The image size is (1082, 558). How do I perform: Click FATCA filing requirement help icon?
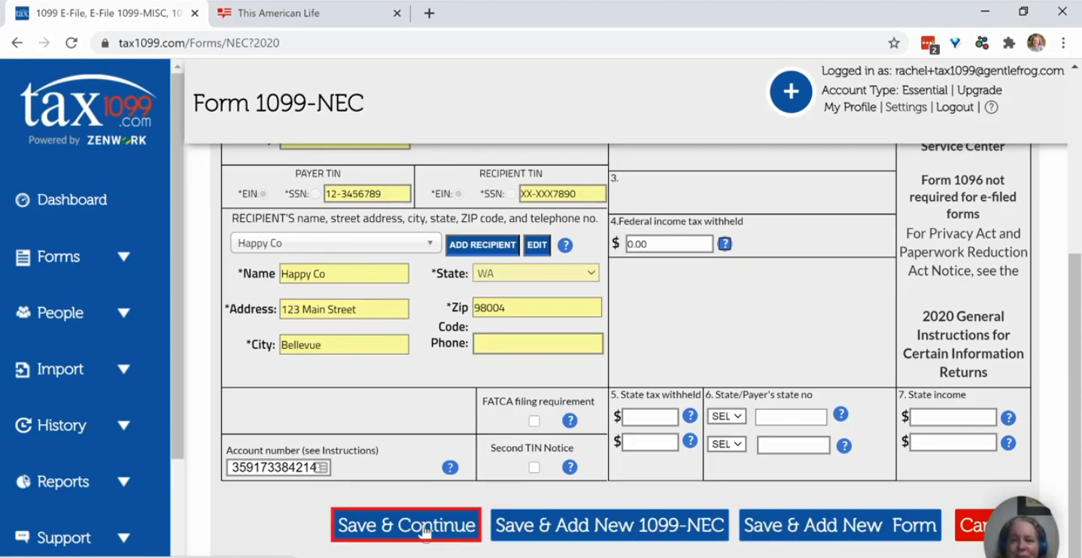click(570, 420)
